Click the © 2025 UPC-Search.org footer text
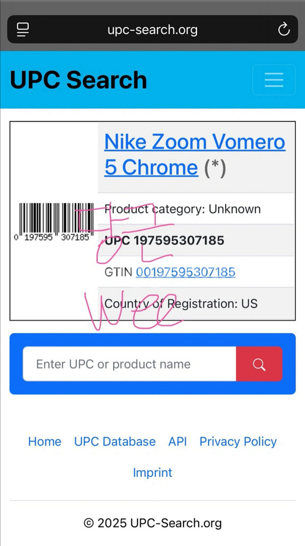The height and width of the screenshot is (546, 305). pos(152,523)
